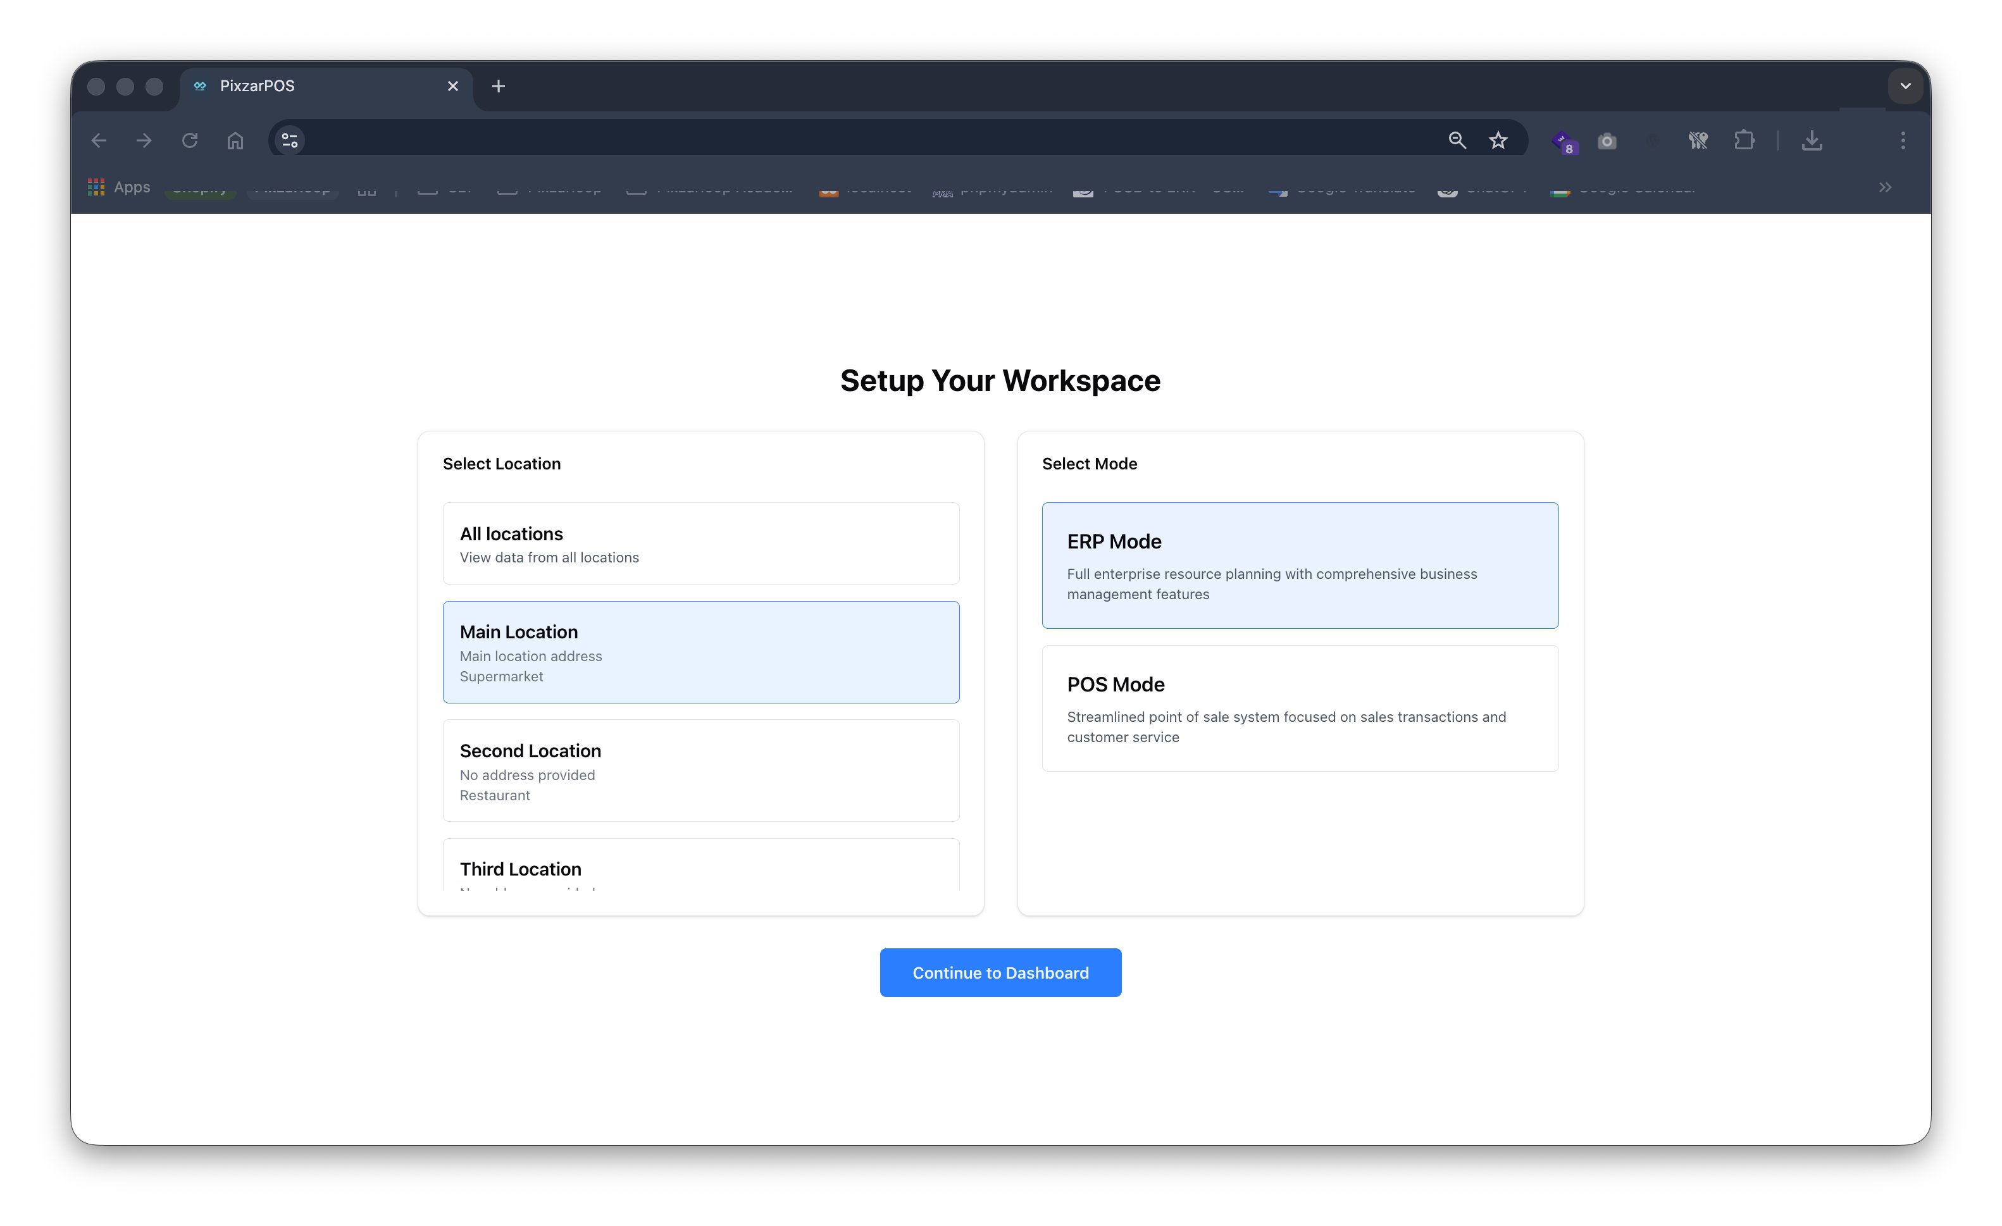The image size is (2002, 1226).
Task: Select the Second Location card
Action: tap(700, 771)
